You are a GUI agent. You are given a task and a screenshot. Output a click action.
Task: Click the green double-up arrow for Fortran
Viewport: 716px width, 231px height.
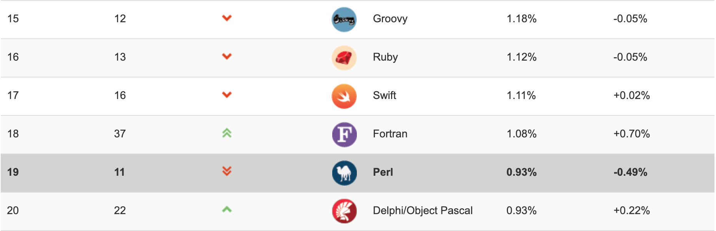click(x=227, y=133)
